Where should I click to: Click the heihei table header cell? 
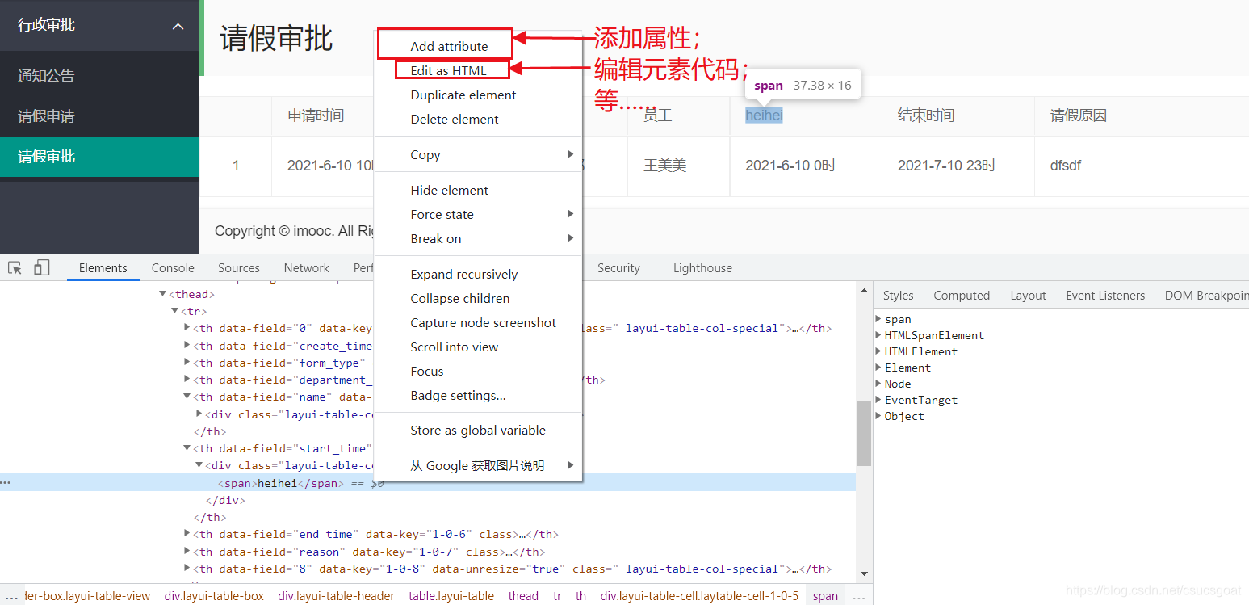(764, 116)
